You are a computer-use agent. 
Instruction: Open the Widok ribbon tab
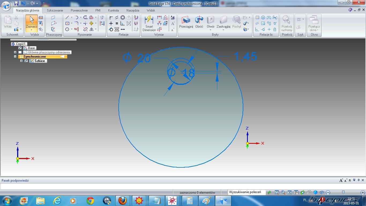151,10
